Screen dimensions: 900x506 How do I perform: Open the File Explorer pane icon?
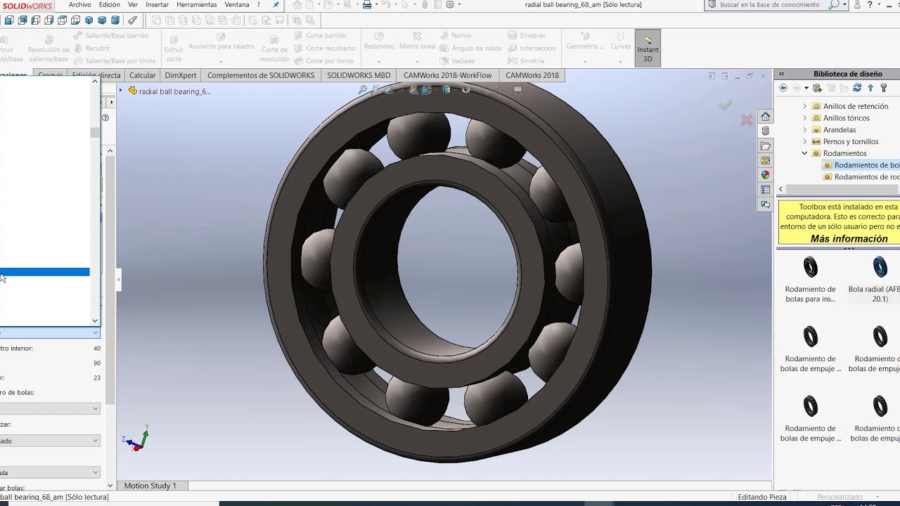pyautogui.click(x=766, y=145)
